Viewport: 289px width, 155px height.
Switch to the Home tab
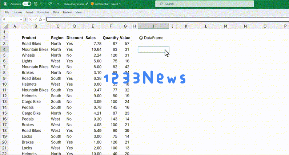click(18, 12)
